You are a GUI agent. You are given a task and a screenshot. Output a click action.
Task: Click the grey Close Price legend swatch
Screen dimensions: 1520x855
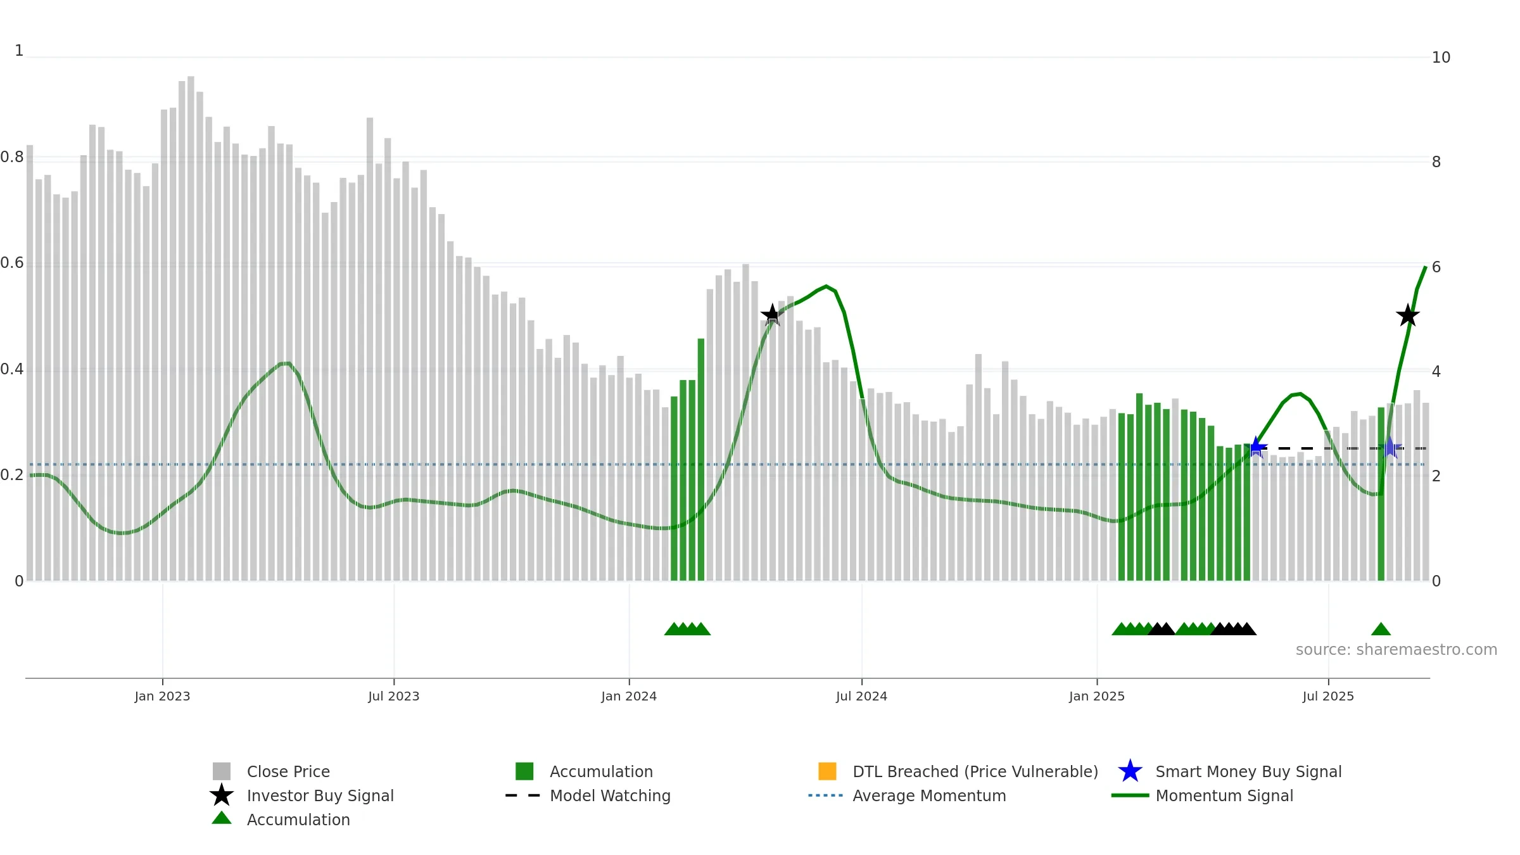[x=222, y=771]
